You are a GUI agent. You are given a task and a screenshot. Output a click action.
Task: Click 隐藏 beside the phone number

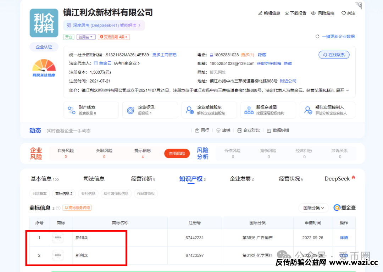[262, 55]
